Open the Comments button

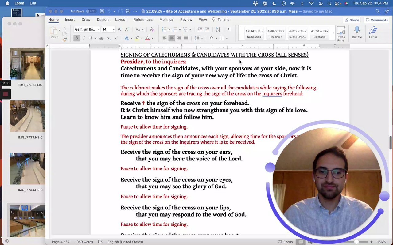point(377,20)
